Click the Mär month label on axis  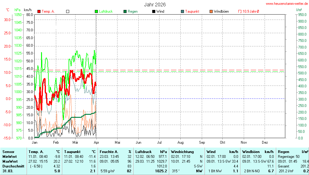point(75,142)
